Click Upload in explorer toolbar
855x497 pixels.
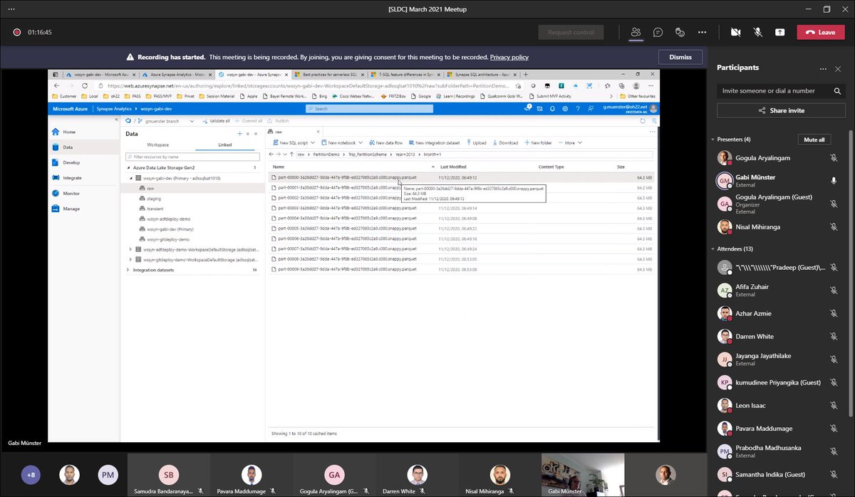point(476,142)
